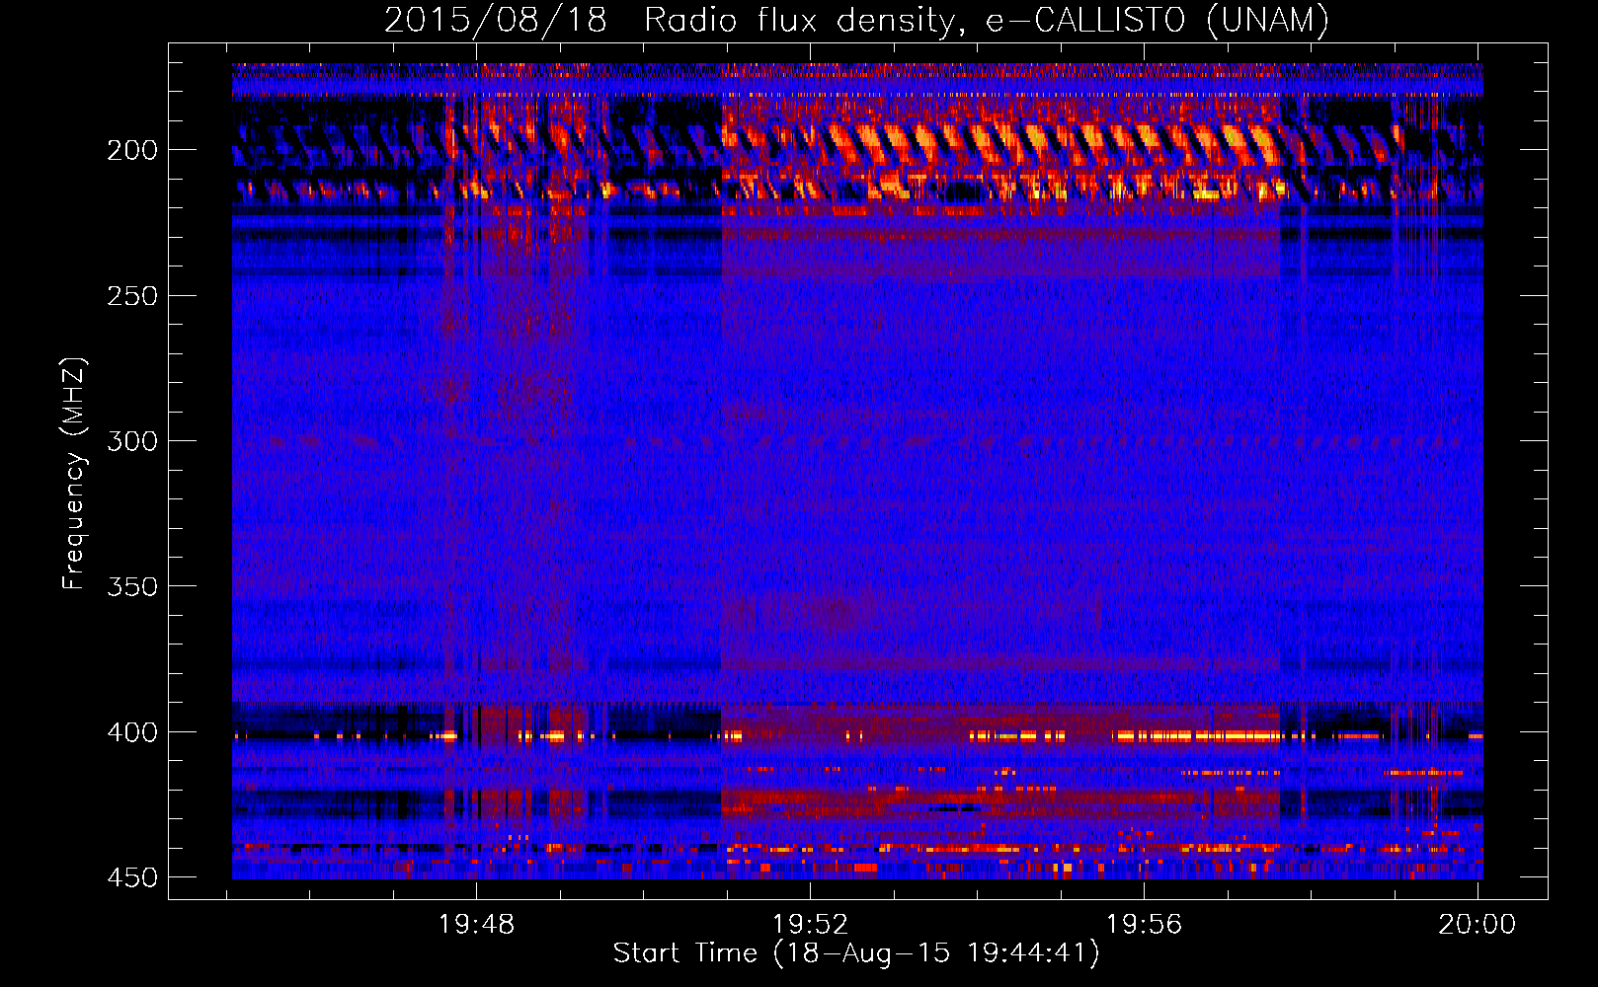This screenshot has width=1598, height=987.
Task: Click the 400 frequency tick label
Action: (x=132, y=732)
